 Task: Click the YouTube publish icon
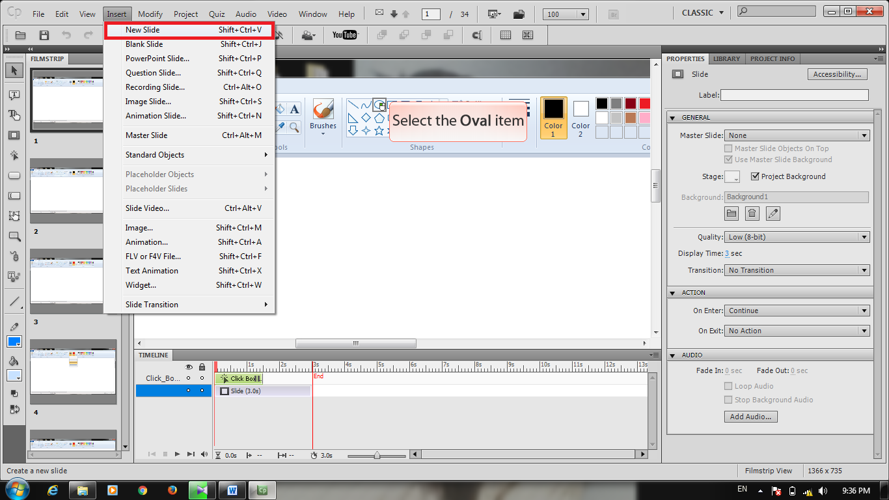345,35
